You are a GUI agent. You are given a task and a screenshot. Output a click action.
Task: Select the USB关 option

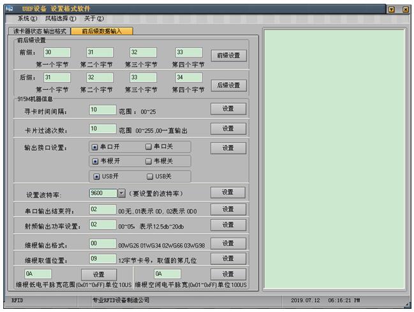[x=150, y=176]
